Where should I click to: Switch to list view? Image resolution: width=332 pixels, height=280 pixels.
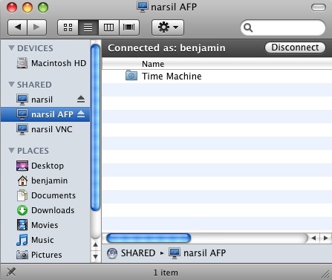point(88,27)
